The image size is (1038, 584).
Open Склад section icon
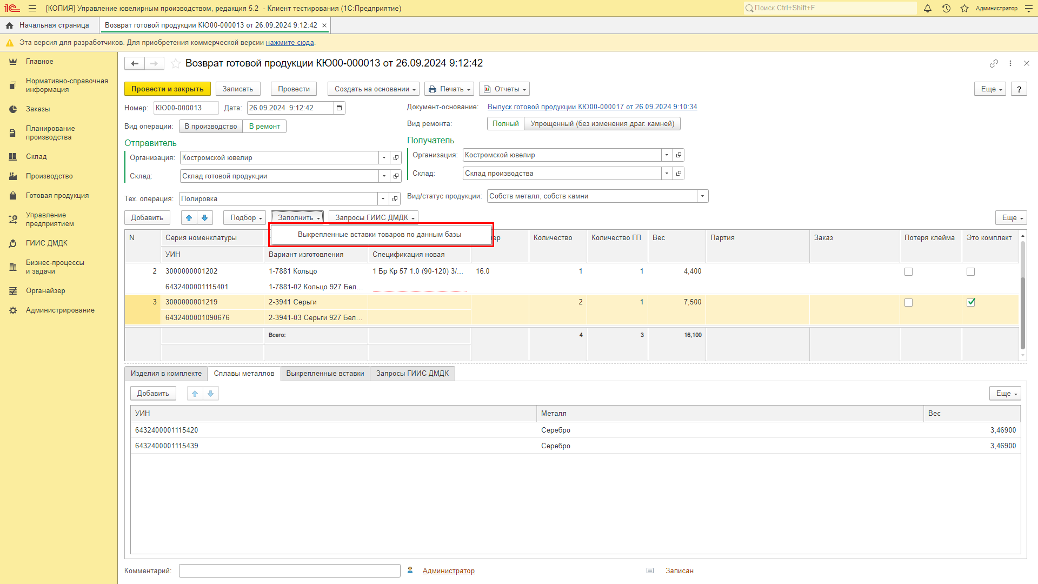click(x=13, y=157)
